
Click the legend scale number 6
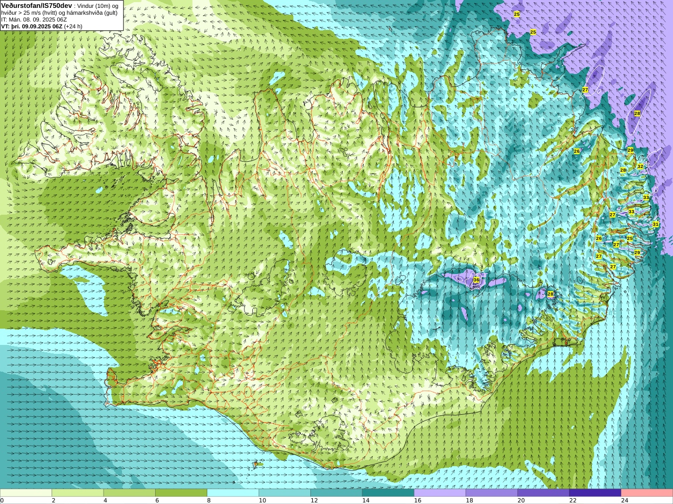click(x=157, y=500)
